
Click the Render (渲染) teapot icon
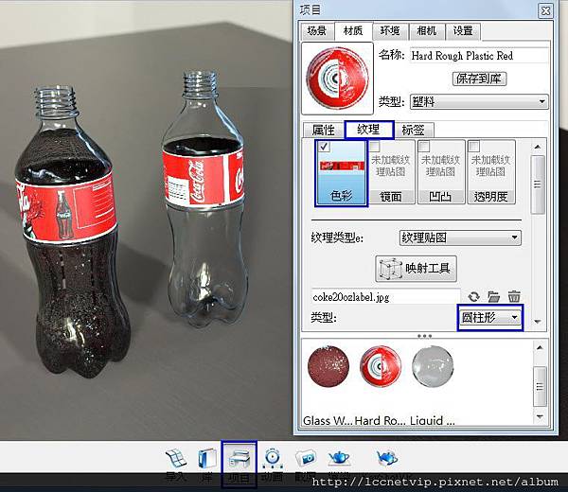pos(339,458)
